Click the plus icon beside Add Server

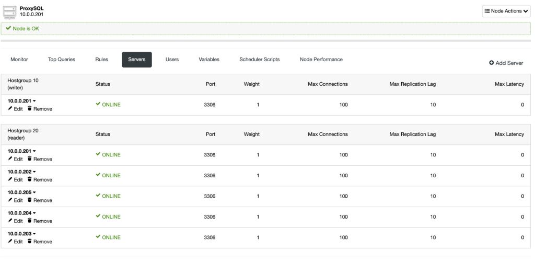tap(491, 63)
